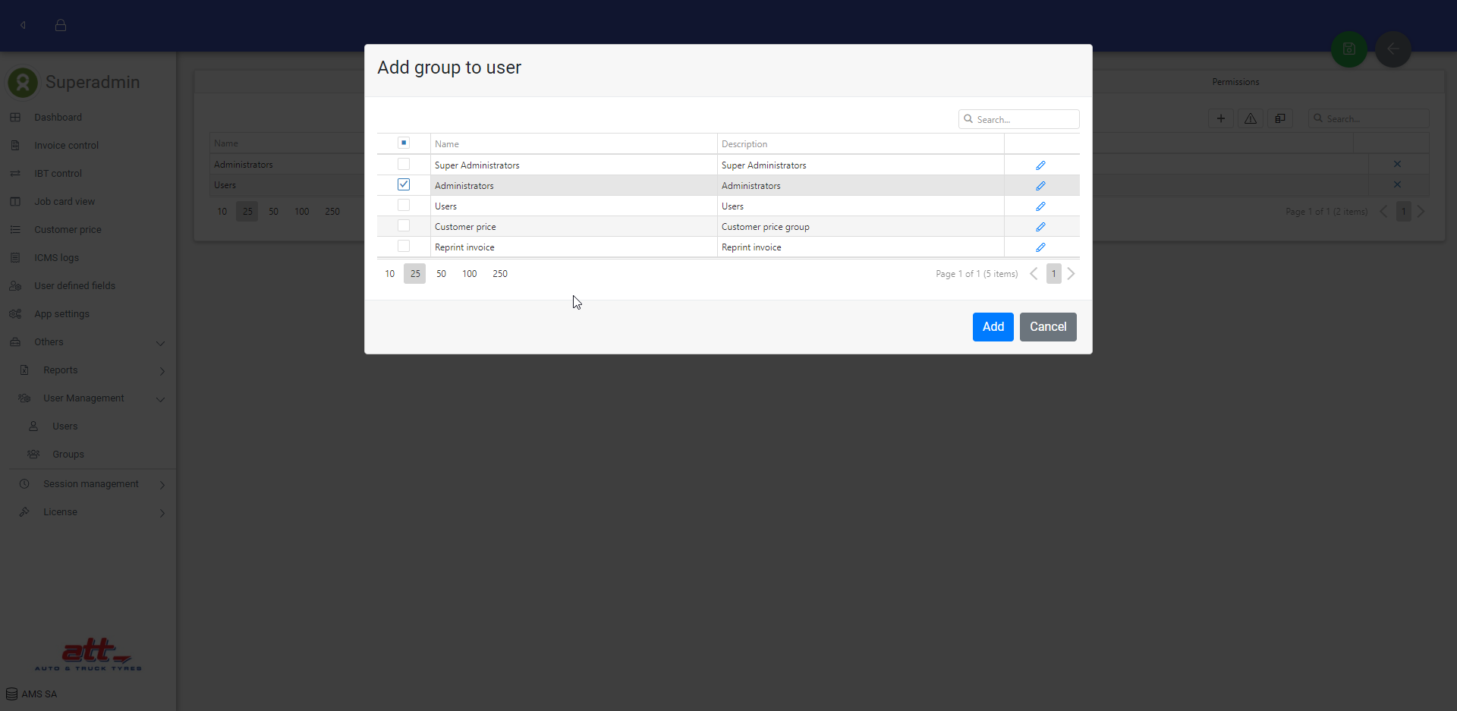Click the plus icon in Permissions toolbar

pyautogui.click(x=1220, y=118)
